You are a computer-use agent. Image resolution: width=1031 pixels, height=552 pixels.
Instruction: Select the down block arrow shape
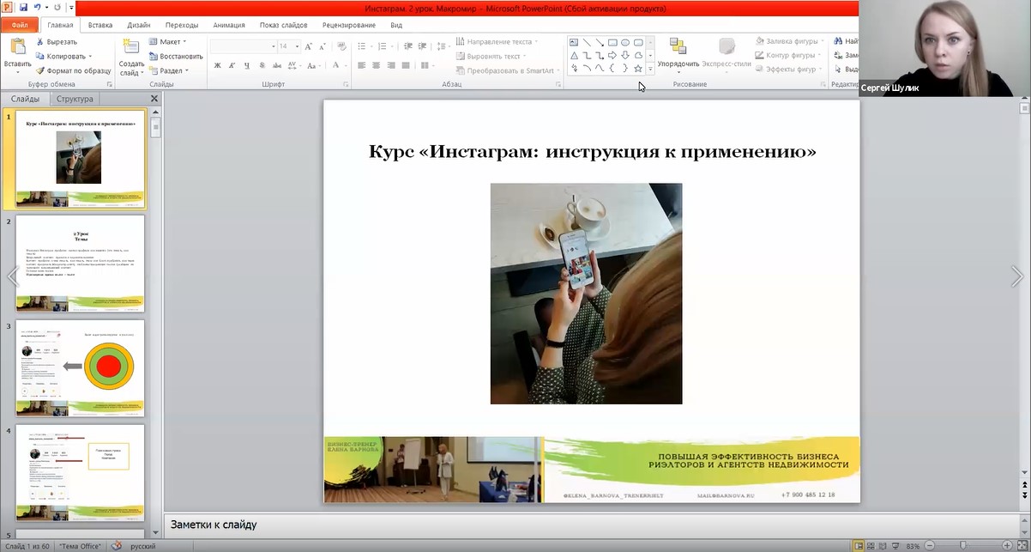click(x=625, y=55)
